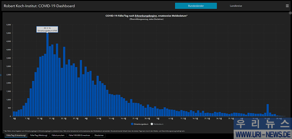The image size is (292, 139).
Task: Open the collapsed left side panel arrow
Action: pos(1,75)
